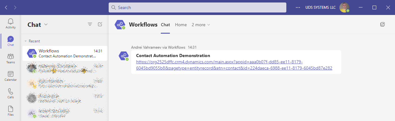Open Teams in the sidebar
This screenshot has width=395, height=121.
(11, 58)
